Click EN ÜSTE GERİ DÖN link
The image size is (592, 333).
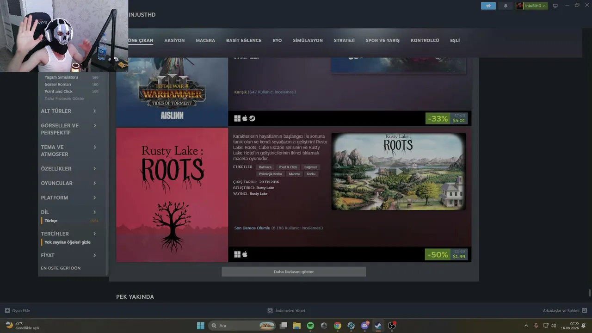point(61,268)
